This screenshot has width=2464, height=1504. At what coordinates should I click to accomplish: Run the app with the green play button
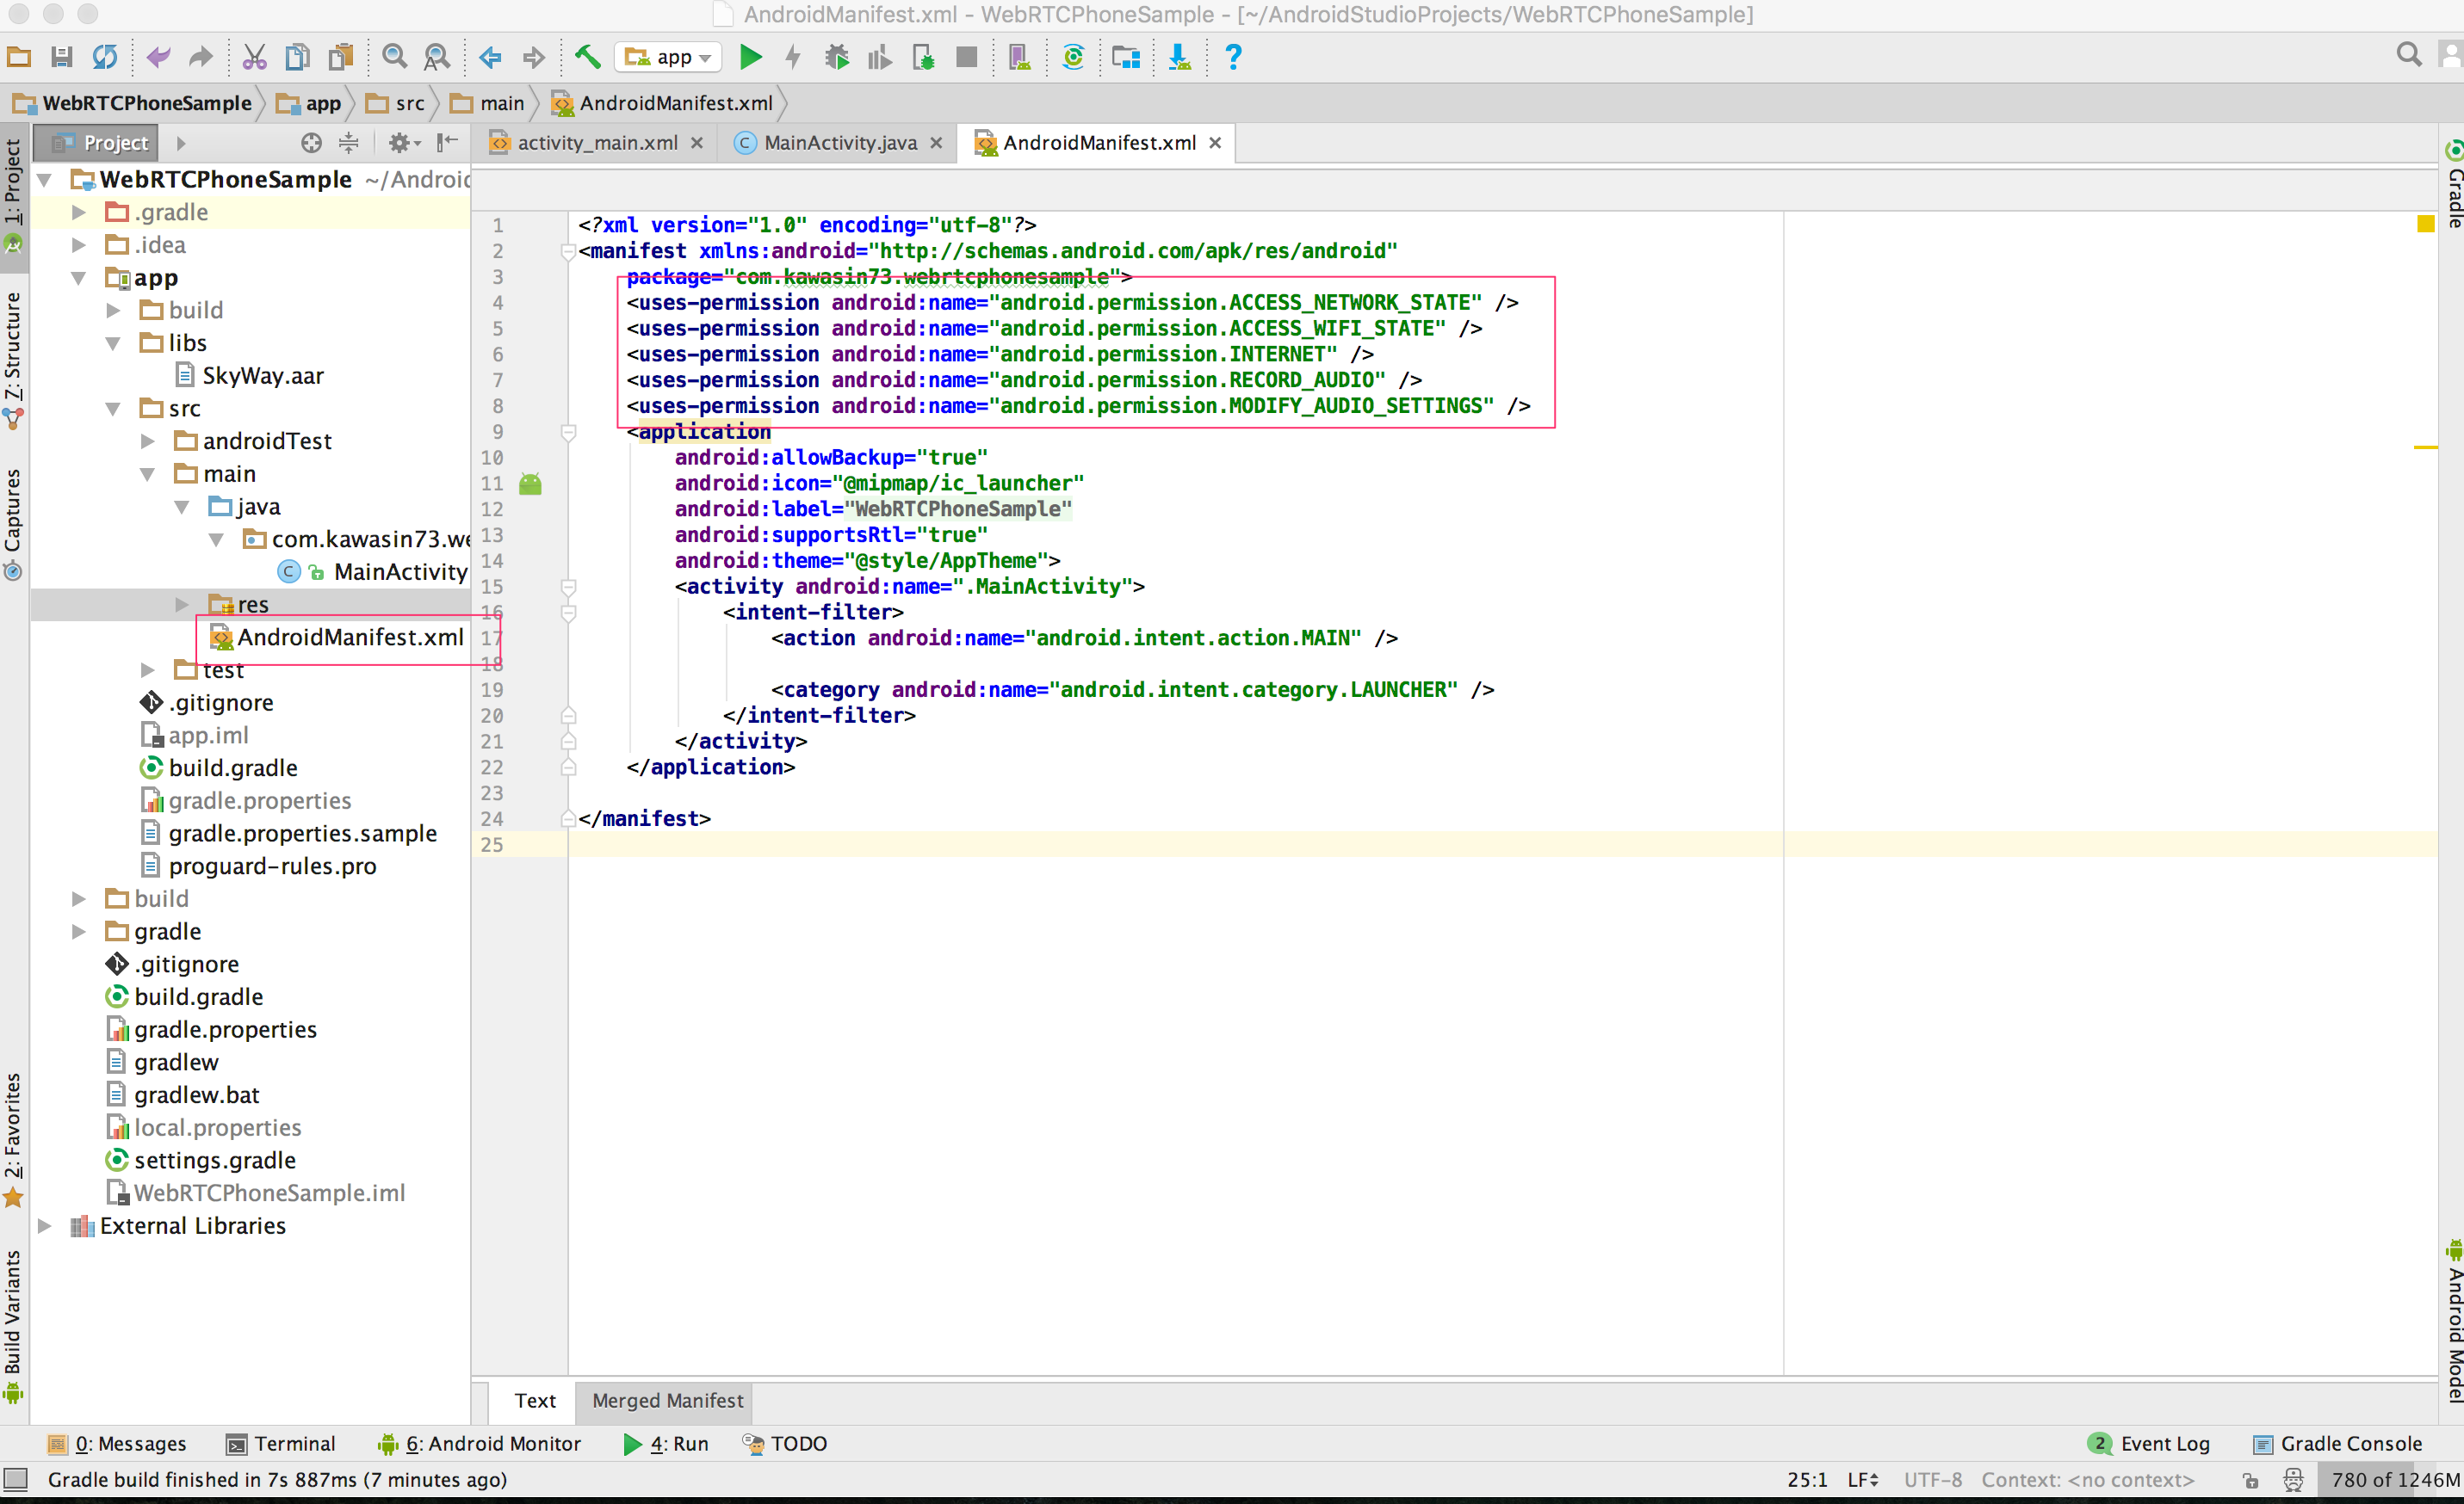[751, 57]
